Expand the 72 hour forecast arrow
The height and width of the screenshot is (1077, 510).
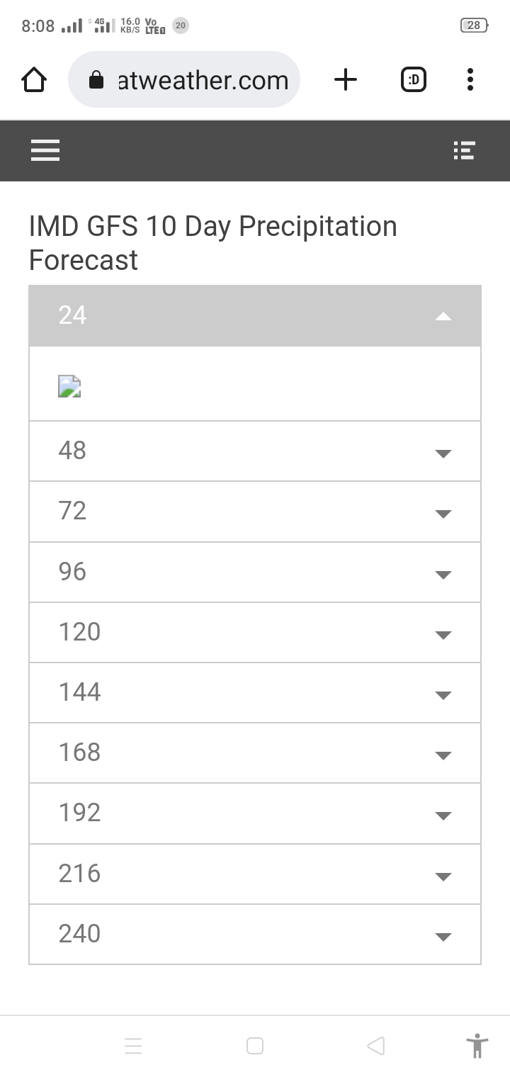click(443, 514)
